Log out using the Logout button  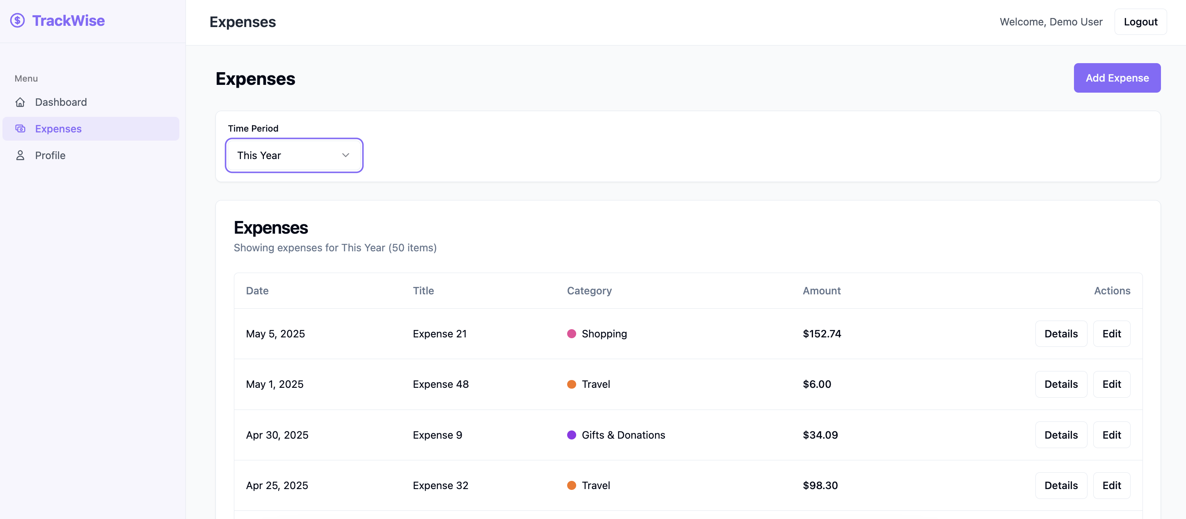[1140, 22]
